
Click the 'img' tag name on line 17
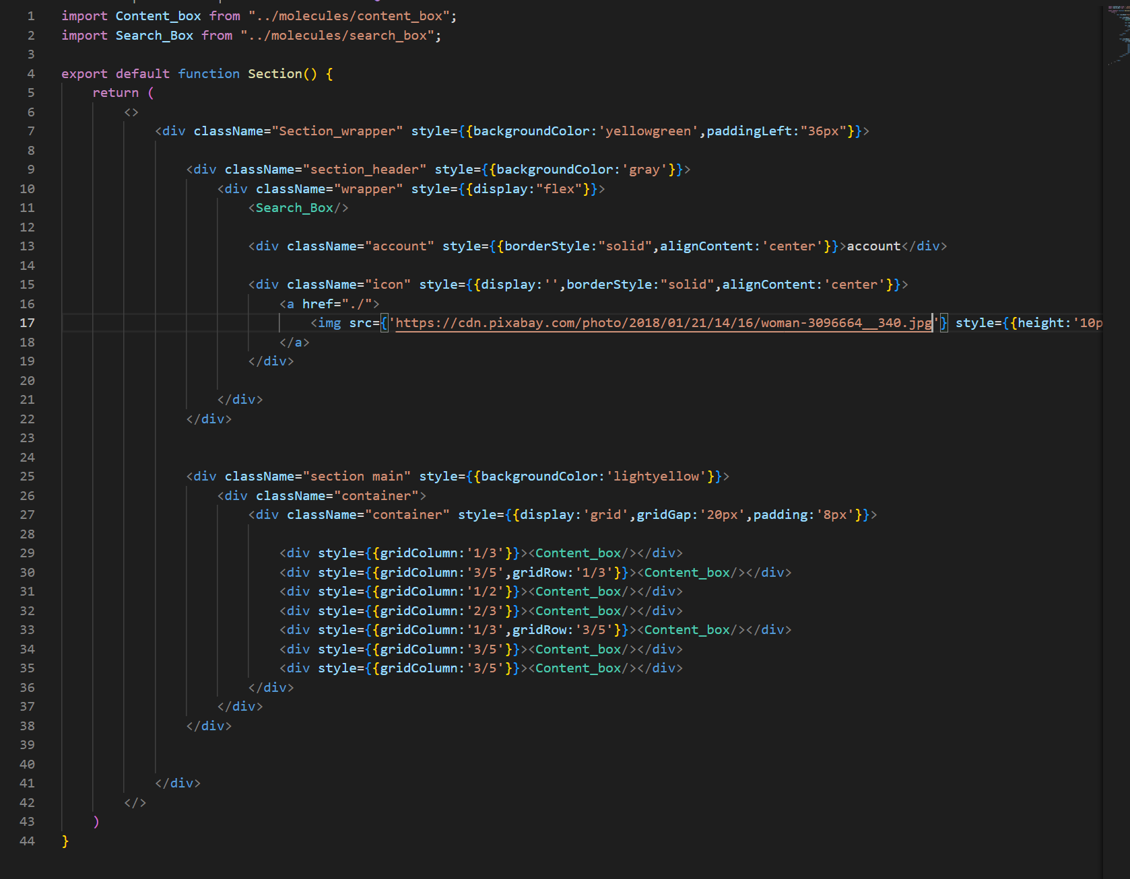329,323
